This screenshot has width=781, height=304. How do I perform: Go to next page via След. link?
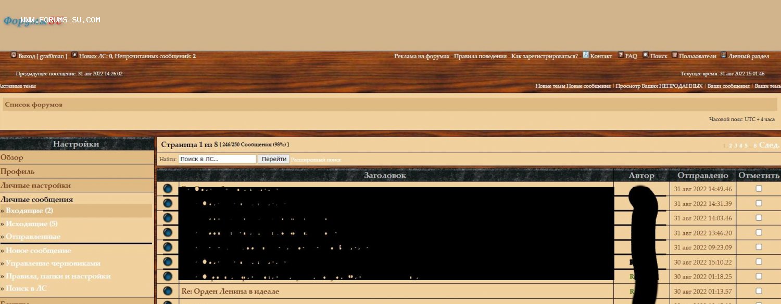point(769,145)
